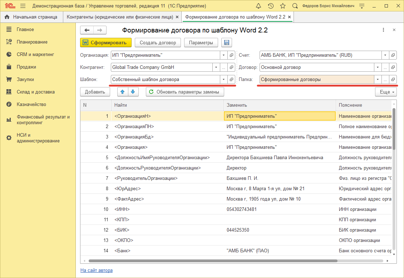Click the save diskette icon

coord(226,43)
